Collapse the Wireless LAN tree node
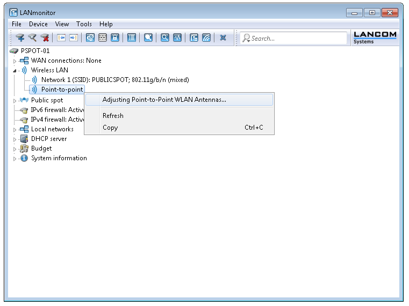The image size is (409, 306). [x=15, y=71]
